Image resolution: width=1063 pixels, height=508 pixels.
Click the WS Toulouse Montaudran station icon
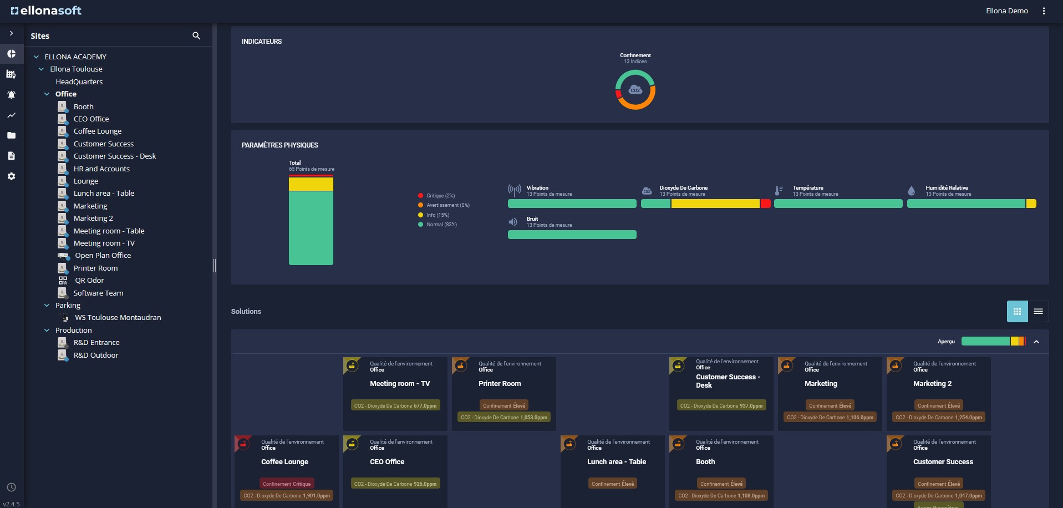[x=64, y=318]
